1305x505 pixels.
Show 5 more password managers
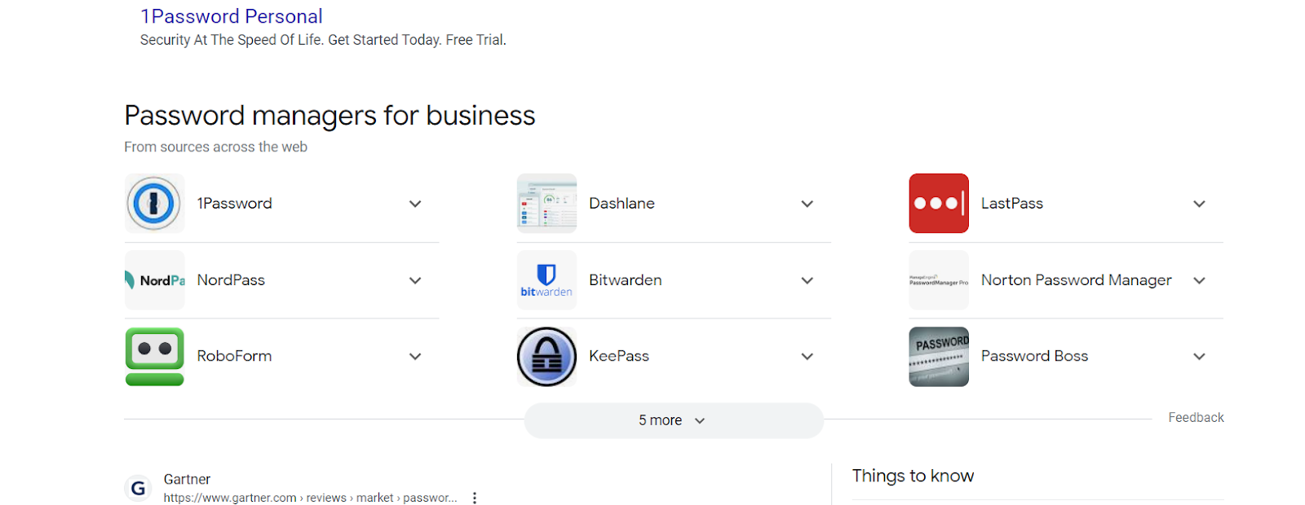[674, 420]
